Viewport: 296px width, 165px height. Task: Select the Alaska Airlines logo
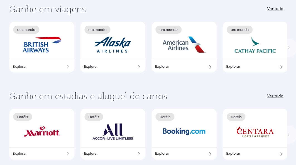112,45
